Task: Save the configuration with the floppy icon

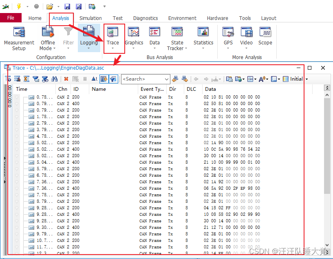Action: click(67, 7)
